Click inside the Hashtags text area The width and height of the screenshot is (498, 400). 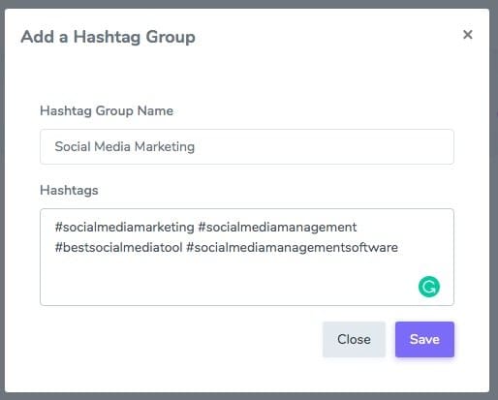coord(247,257)
